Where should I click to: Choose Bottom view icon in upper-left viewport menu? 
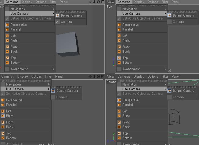click(x=7, y=63)
